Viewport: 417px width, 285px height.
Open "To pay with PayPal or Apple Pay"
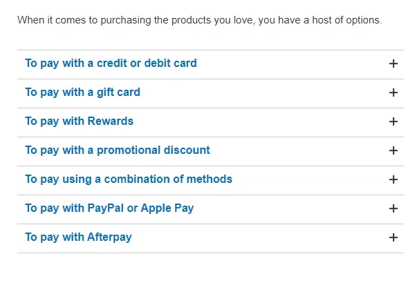point(109,208)
